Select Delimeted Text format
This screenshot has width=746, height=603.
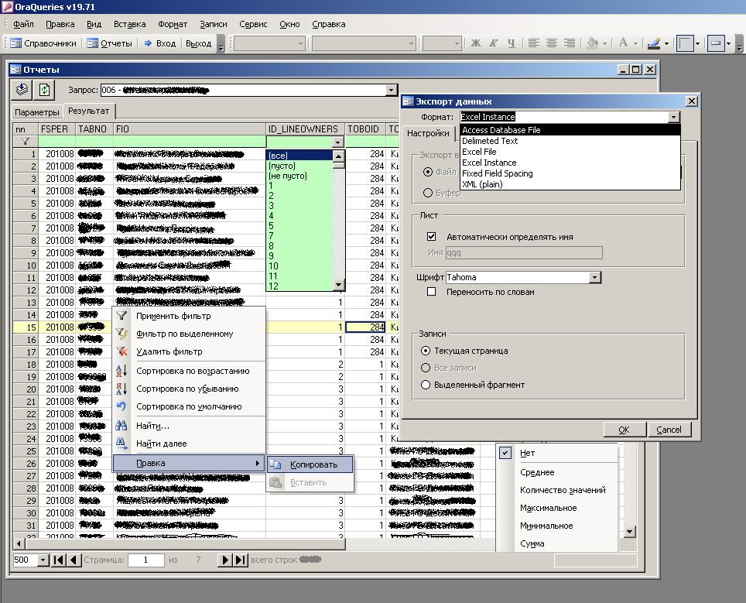(570, 141)
